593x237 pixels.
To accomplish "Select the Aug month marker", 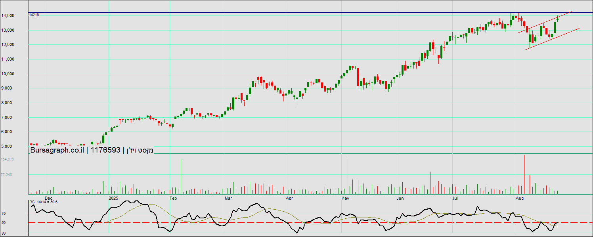I will coord(519,198).
